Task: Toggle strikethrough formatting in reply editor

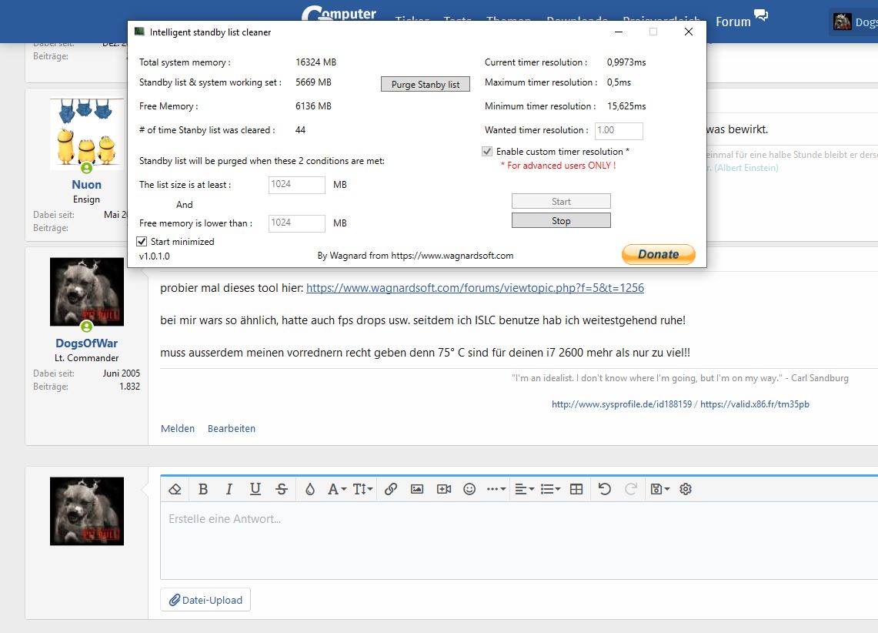Action: [282, 489]
